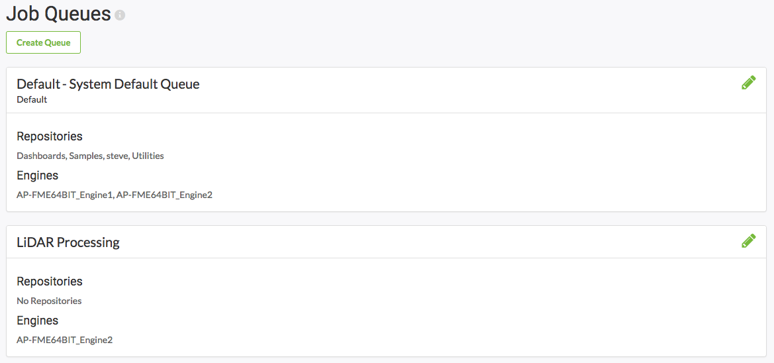
Task: Click the LiDAR Processing card header area
Action: [386, 242]
